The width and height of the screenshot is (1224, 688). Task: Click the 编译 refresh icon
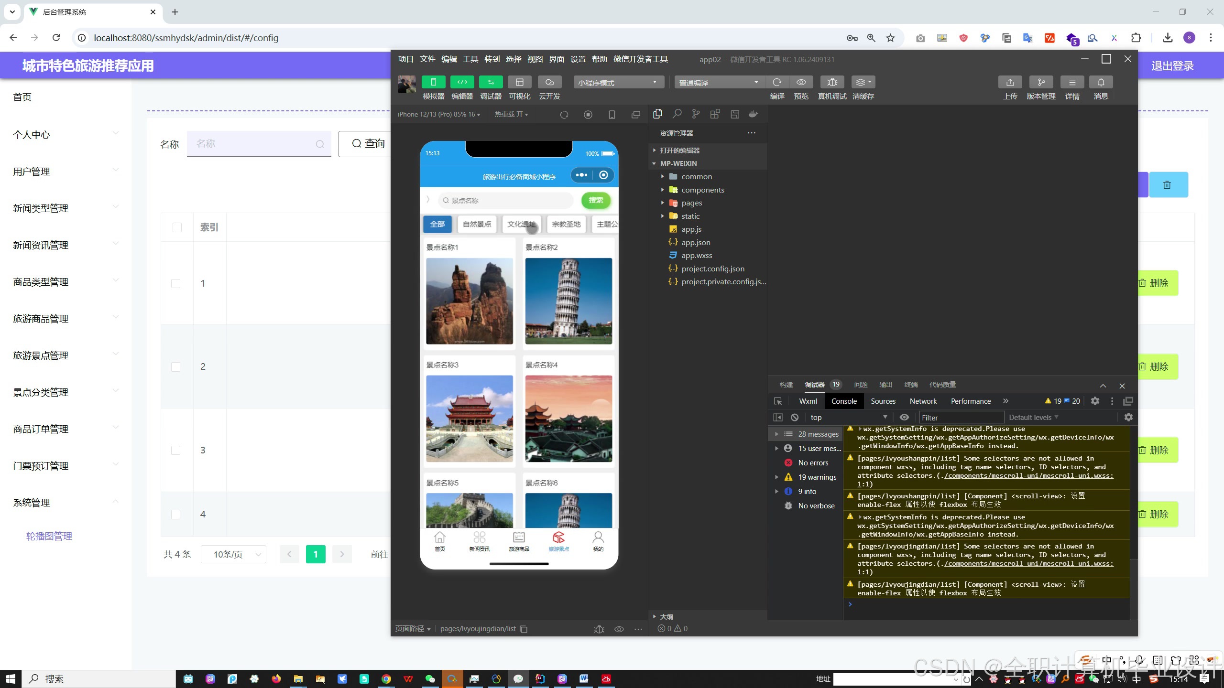pos(777,82)
